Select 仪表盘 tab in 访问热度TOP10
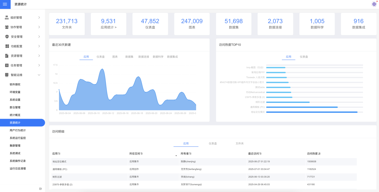The width and height of the screenshot is (379, 192). (304, 57)
